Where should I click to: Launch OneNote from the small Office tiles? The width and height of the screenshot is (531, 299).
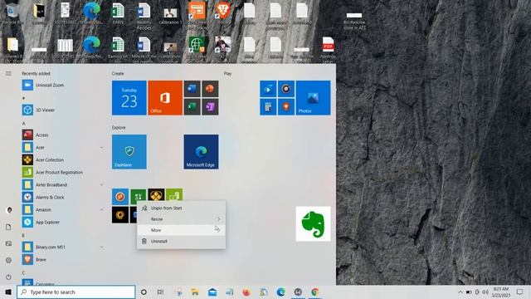click(x=210, y=107)
